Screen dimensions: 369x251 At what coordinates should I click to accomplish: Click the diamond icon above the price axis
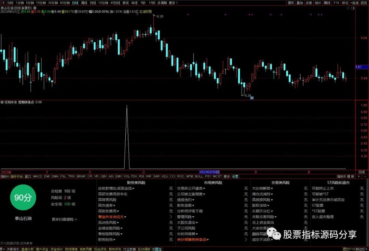tap(348, 8)
